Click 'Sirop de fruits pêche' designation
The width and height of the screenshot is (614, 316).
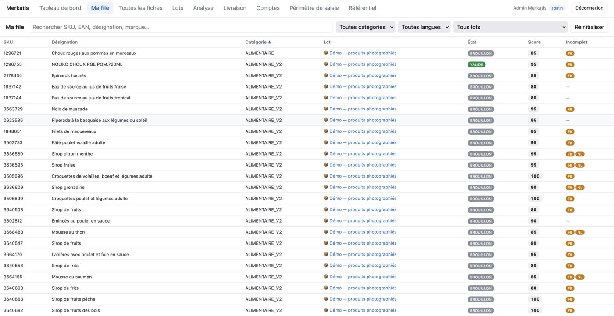(73, 299)
